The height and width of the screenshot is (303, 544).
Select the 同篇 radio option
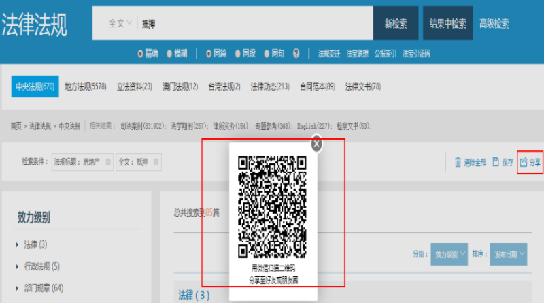209,54
